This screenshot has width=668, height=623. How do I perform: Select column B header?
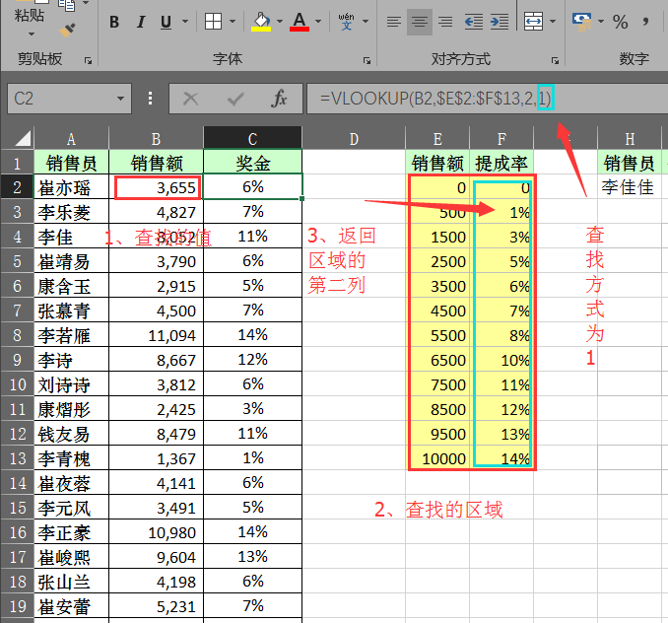[x=156, y=138]
